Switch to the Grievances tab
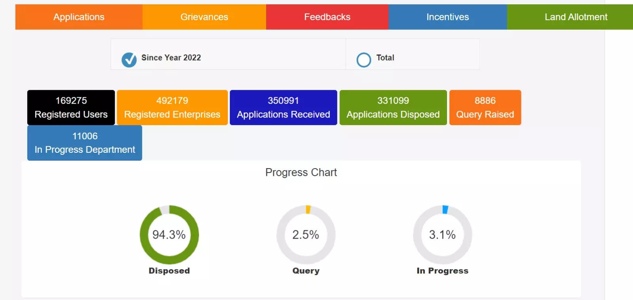 pyautogui.click(x=204, y=17)
